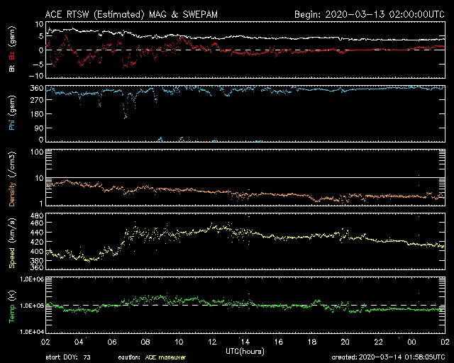Click the 12 hour tick on the time axis

pyautogui.click(x=212, y=342)
